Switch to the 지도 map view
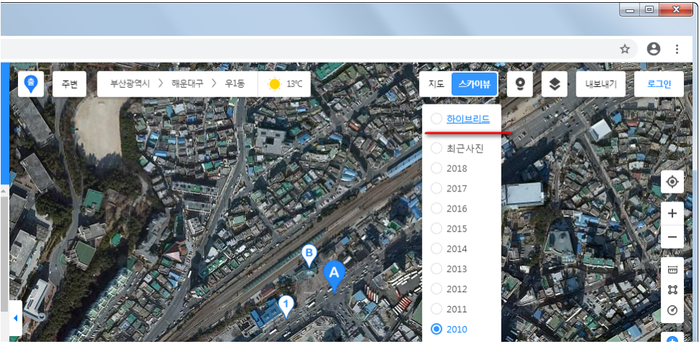The width and height of the screenshot is (699, 344). tap(436, 84)
